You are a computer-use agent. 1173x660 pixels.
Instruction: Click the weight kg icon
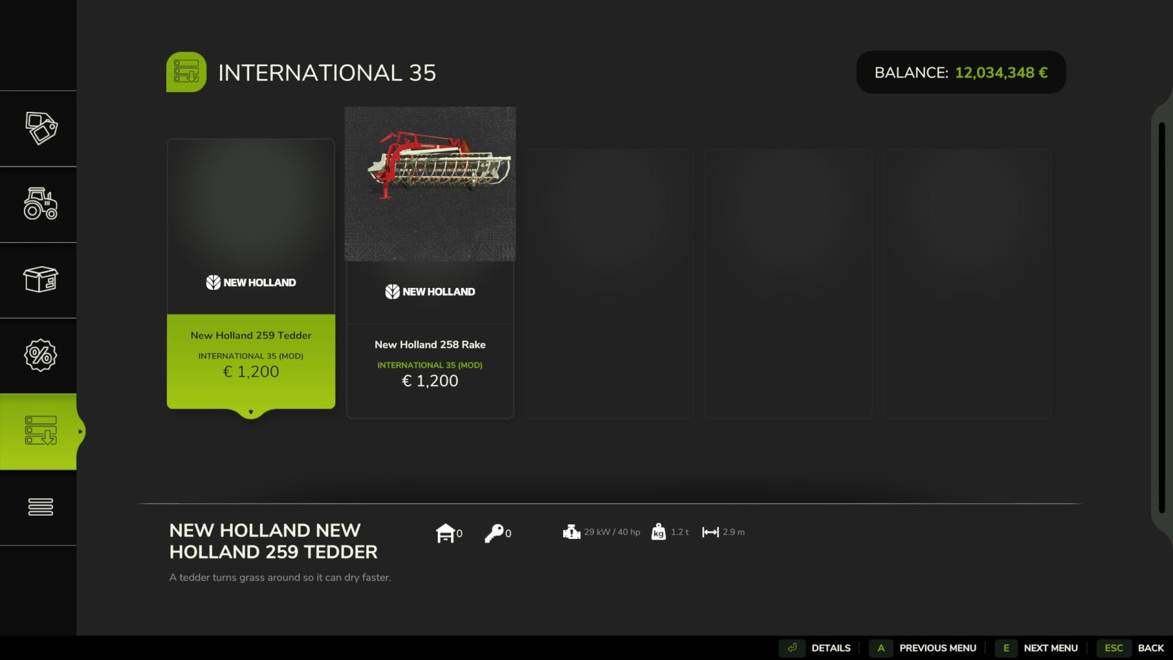(x=658, y=532)
